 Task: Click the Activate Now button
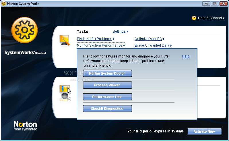[204, 132]
